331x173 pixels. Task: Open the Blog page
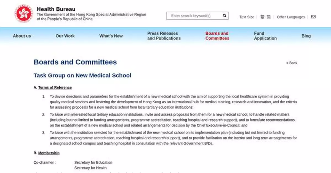tap(306, 36)
